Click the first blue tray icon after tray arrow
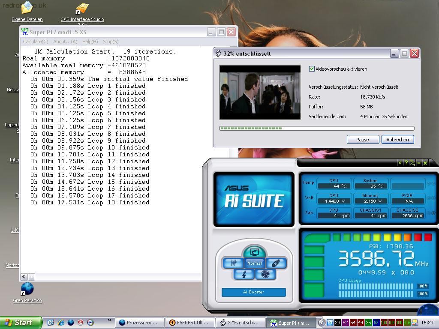This screenshot has height=329, width=439. click(330, 323)
